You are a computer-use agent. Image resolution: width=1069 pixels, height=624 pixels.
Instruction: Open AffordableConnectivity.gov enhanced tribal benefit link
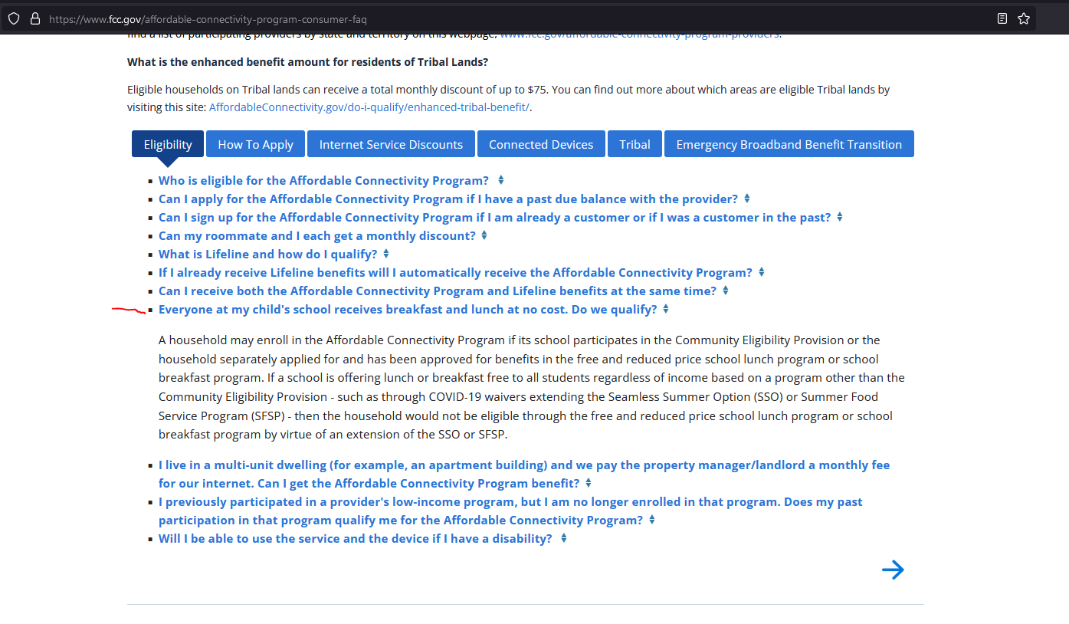369,107
